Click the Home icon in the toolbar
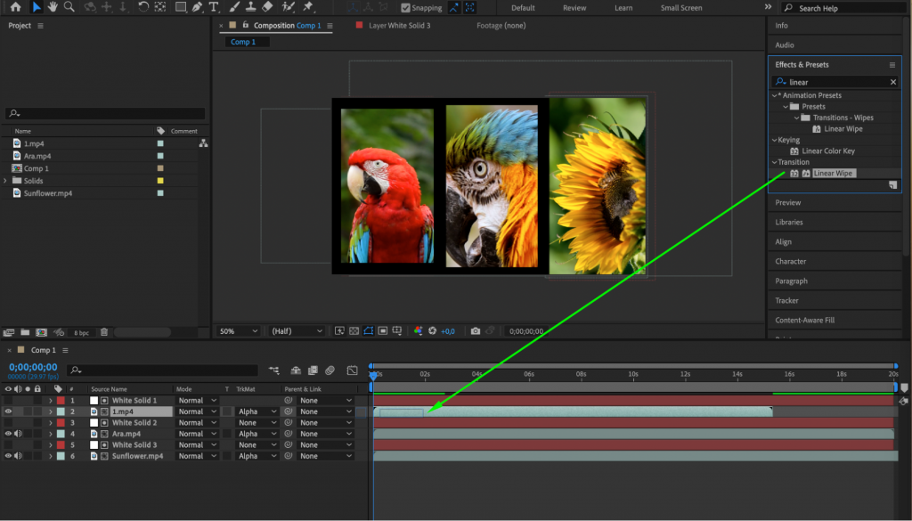Viewport: 912px width, 521px height. pyautogui.click(x=17, y=8)
